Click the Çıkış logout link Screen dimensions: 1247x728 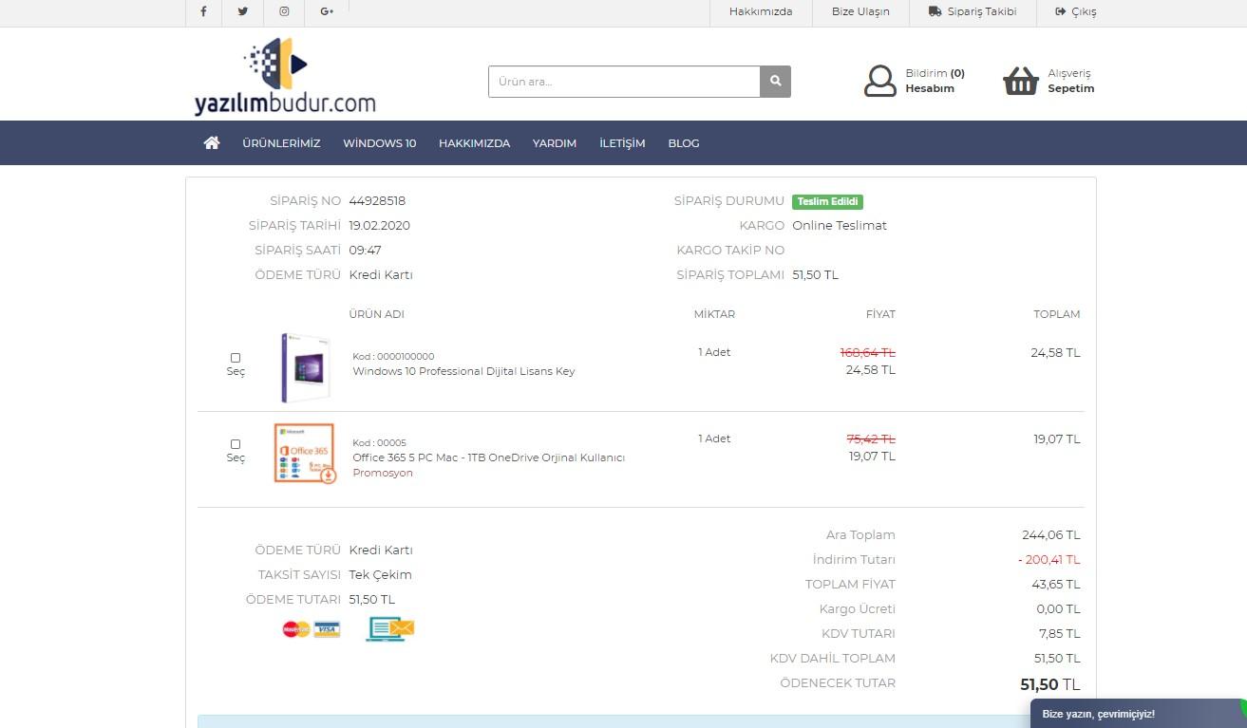[1076, 11]
